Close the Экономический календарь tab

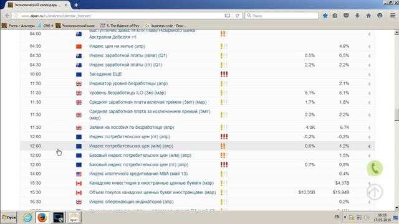click(66, 5)
